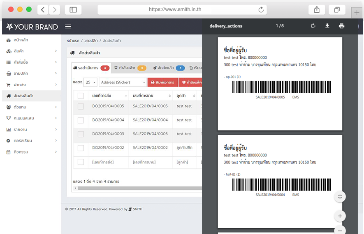Zoom in the PDF with plus button
The width and height of the screenshot is (364, 234).
(x=340, y=216)
